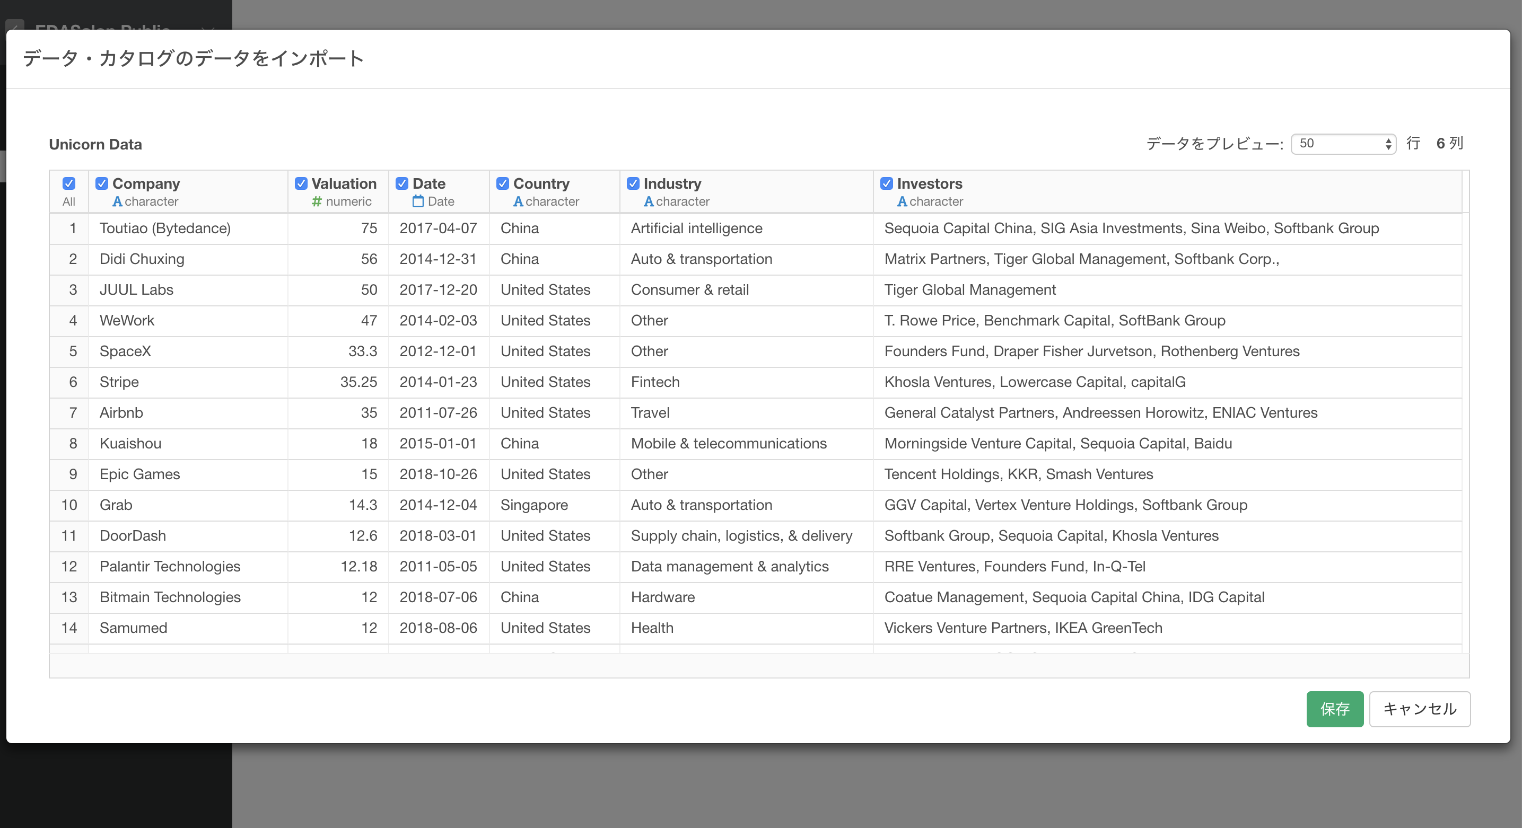1522x828 pixels.
Task: Select the JUUL Labs company cell
Action: 188,290
